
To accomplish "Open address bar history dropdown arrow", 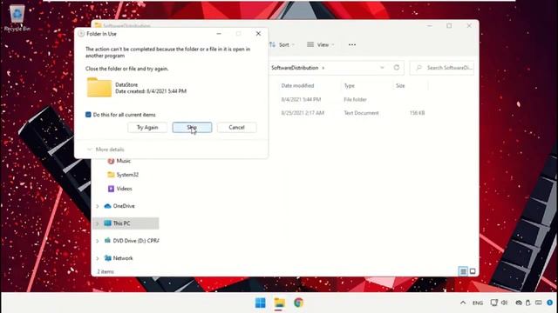I will pos(382,68).
